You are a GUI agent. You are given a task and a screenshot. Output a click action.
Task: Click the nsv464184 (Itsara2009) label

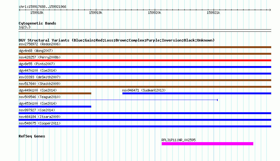pos(40,117)
